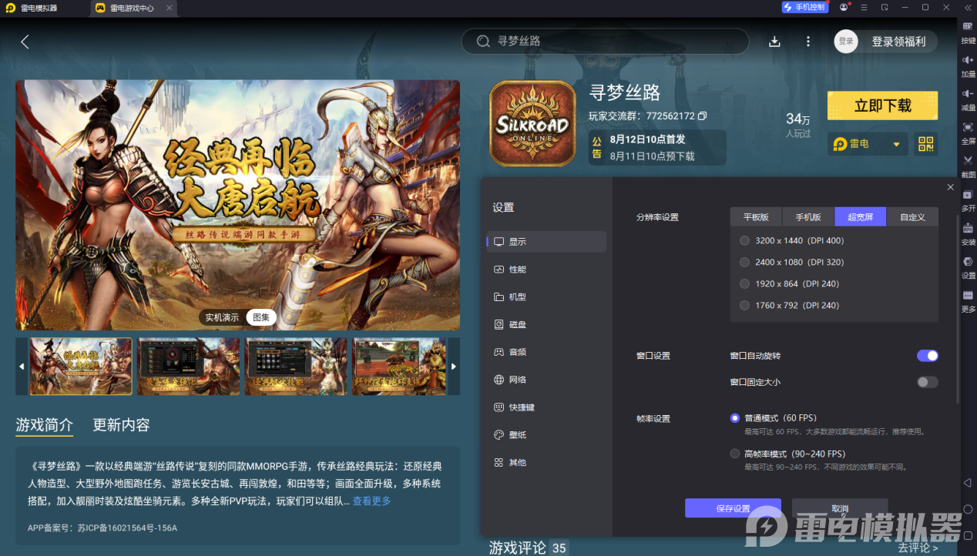Toggle 窗口自动旋转 window auto-rotate switch

point(928,356)
